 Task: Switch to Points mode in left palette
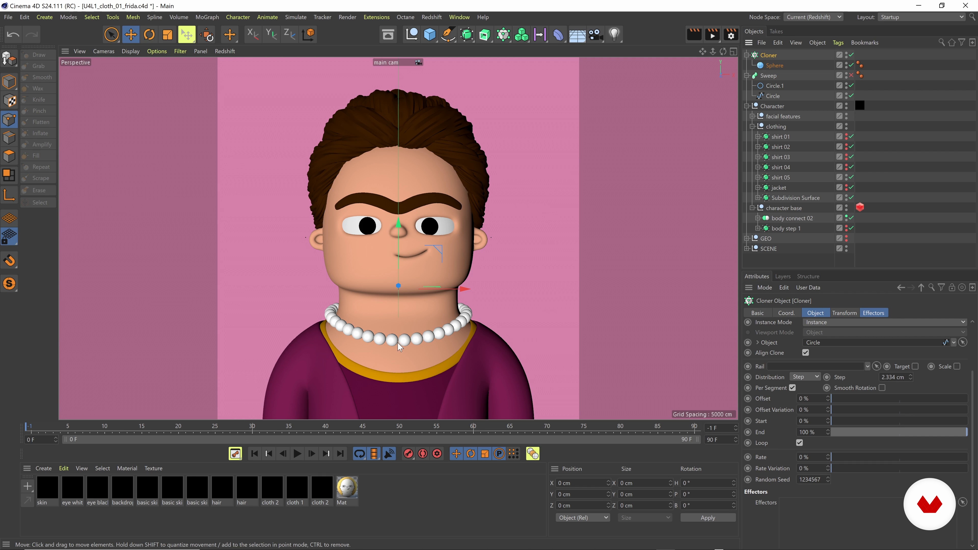[x=9, y=119]
